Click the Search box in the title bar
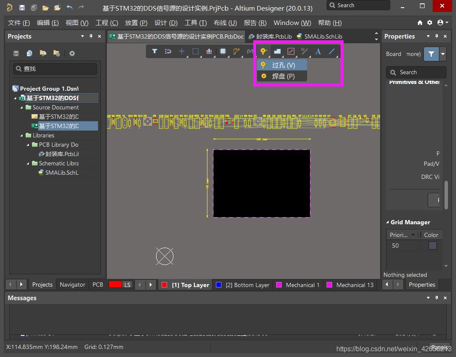The image size is (456, 357). point(358,5)
